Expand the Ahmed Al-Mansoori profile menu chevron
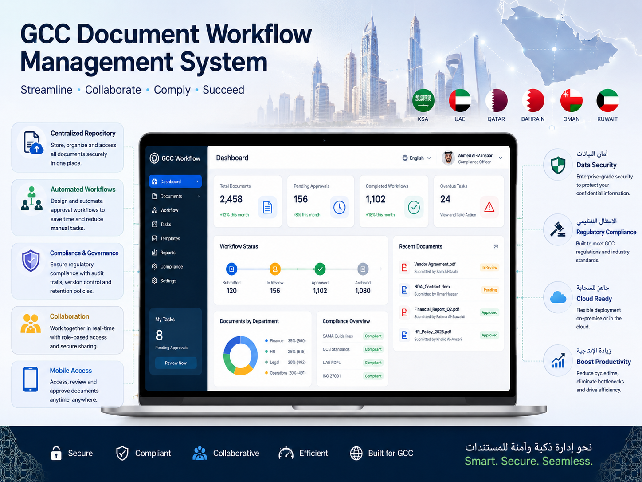 click(501, 158)
